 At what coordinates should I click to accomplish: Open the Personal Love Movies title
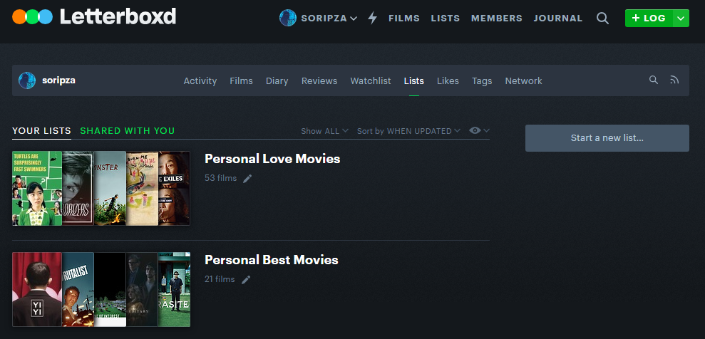pos(272,159)
